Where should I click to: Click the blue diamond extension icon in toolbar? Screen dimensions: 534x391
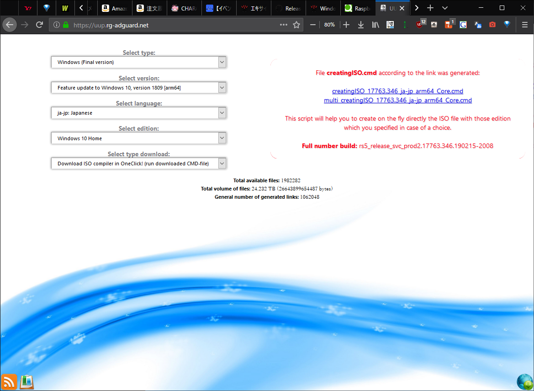tap(507, 25)
